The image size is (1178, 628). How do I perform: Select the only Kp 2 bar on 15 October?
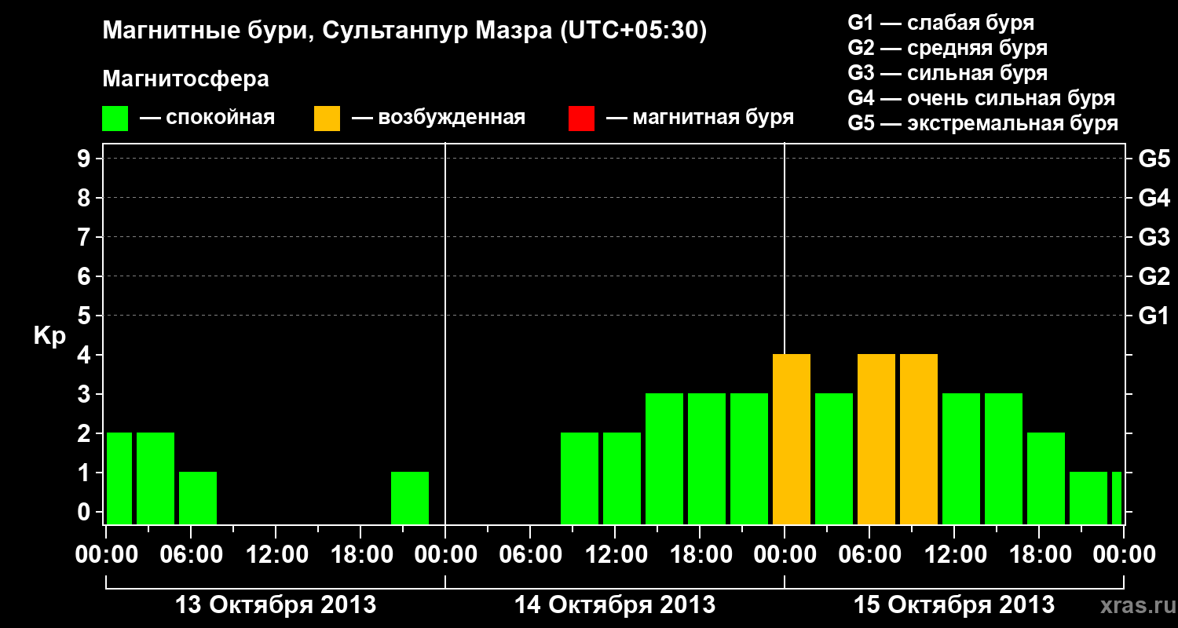click(1046, 479)
